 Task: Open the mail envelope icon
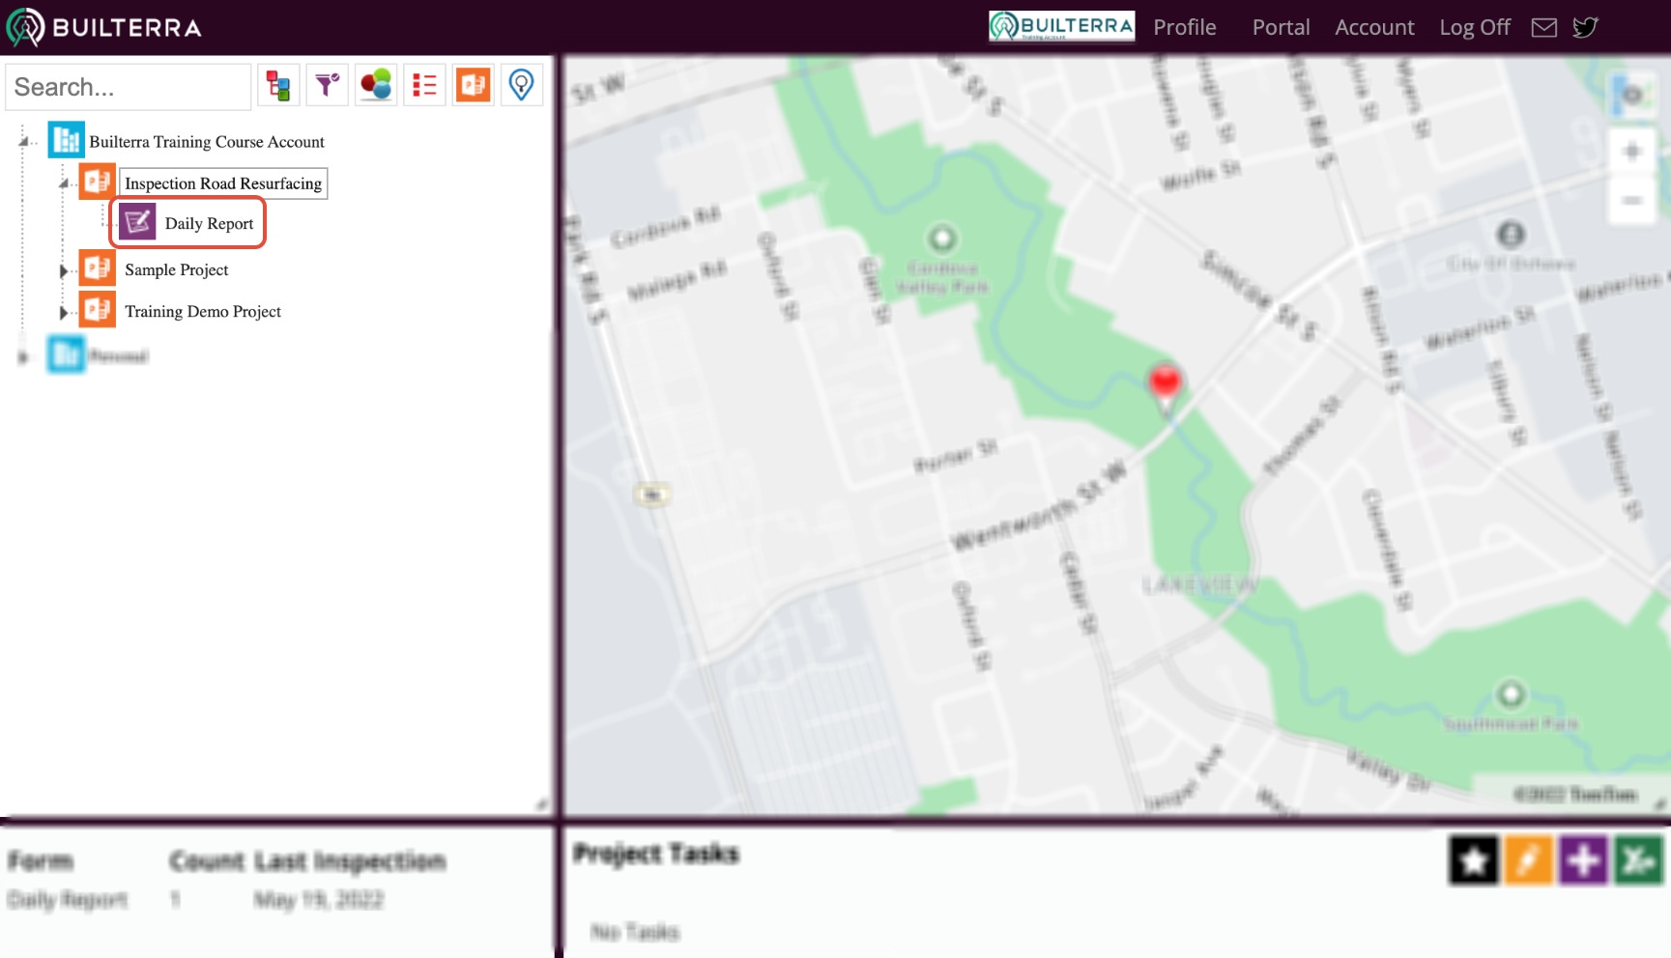(1544, 27)
